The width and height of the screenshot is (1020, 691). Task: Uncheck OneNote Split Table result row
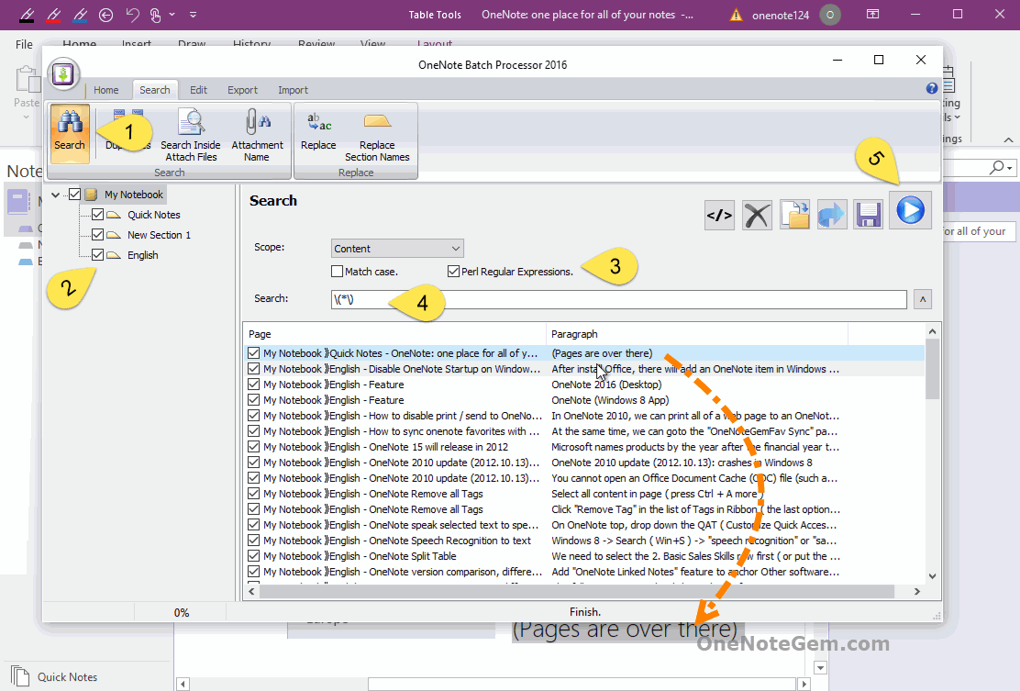254,556
